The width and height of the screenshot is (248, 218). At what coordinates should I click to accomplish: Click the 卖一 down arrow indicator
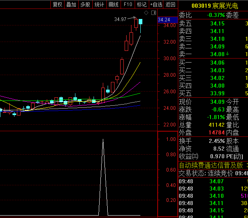[x=227, y=54]
